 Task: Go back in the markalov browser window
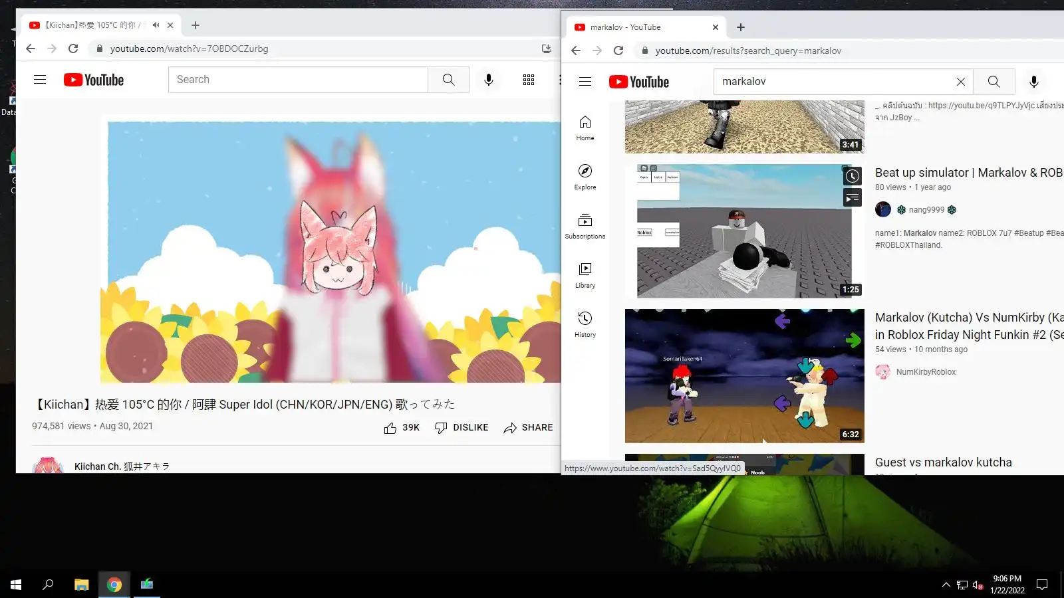576,50
